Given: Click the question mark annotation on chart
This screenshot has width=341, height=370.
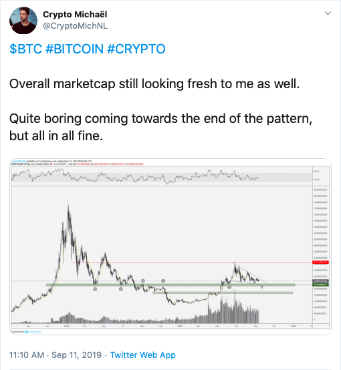Looking at the screenshot, I should click(x=261, y=287).
